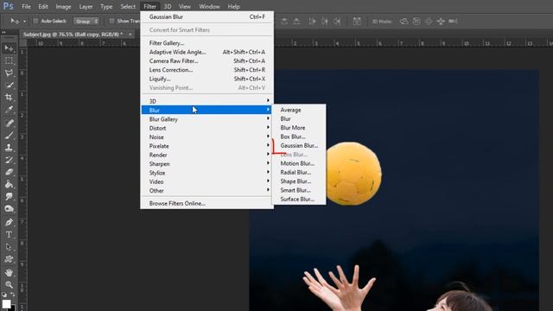Screen dimensions: 553x311
Task: Click the 3D zoom camera icon
Action: click(453, 21)
